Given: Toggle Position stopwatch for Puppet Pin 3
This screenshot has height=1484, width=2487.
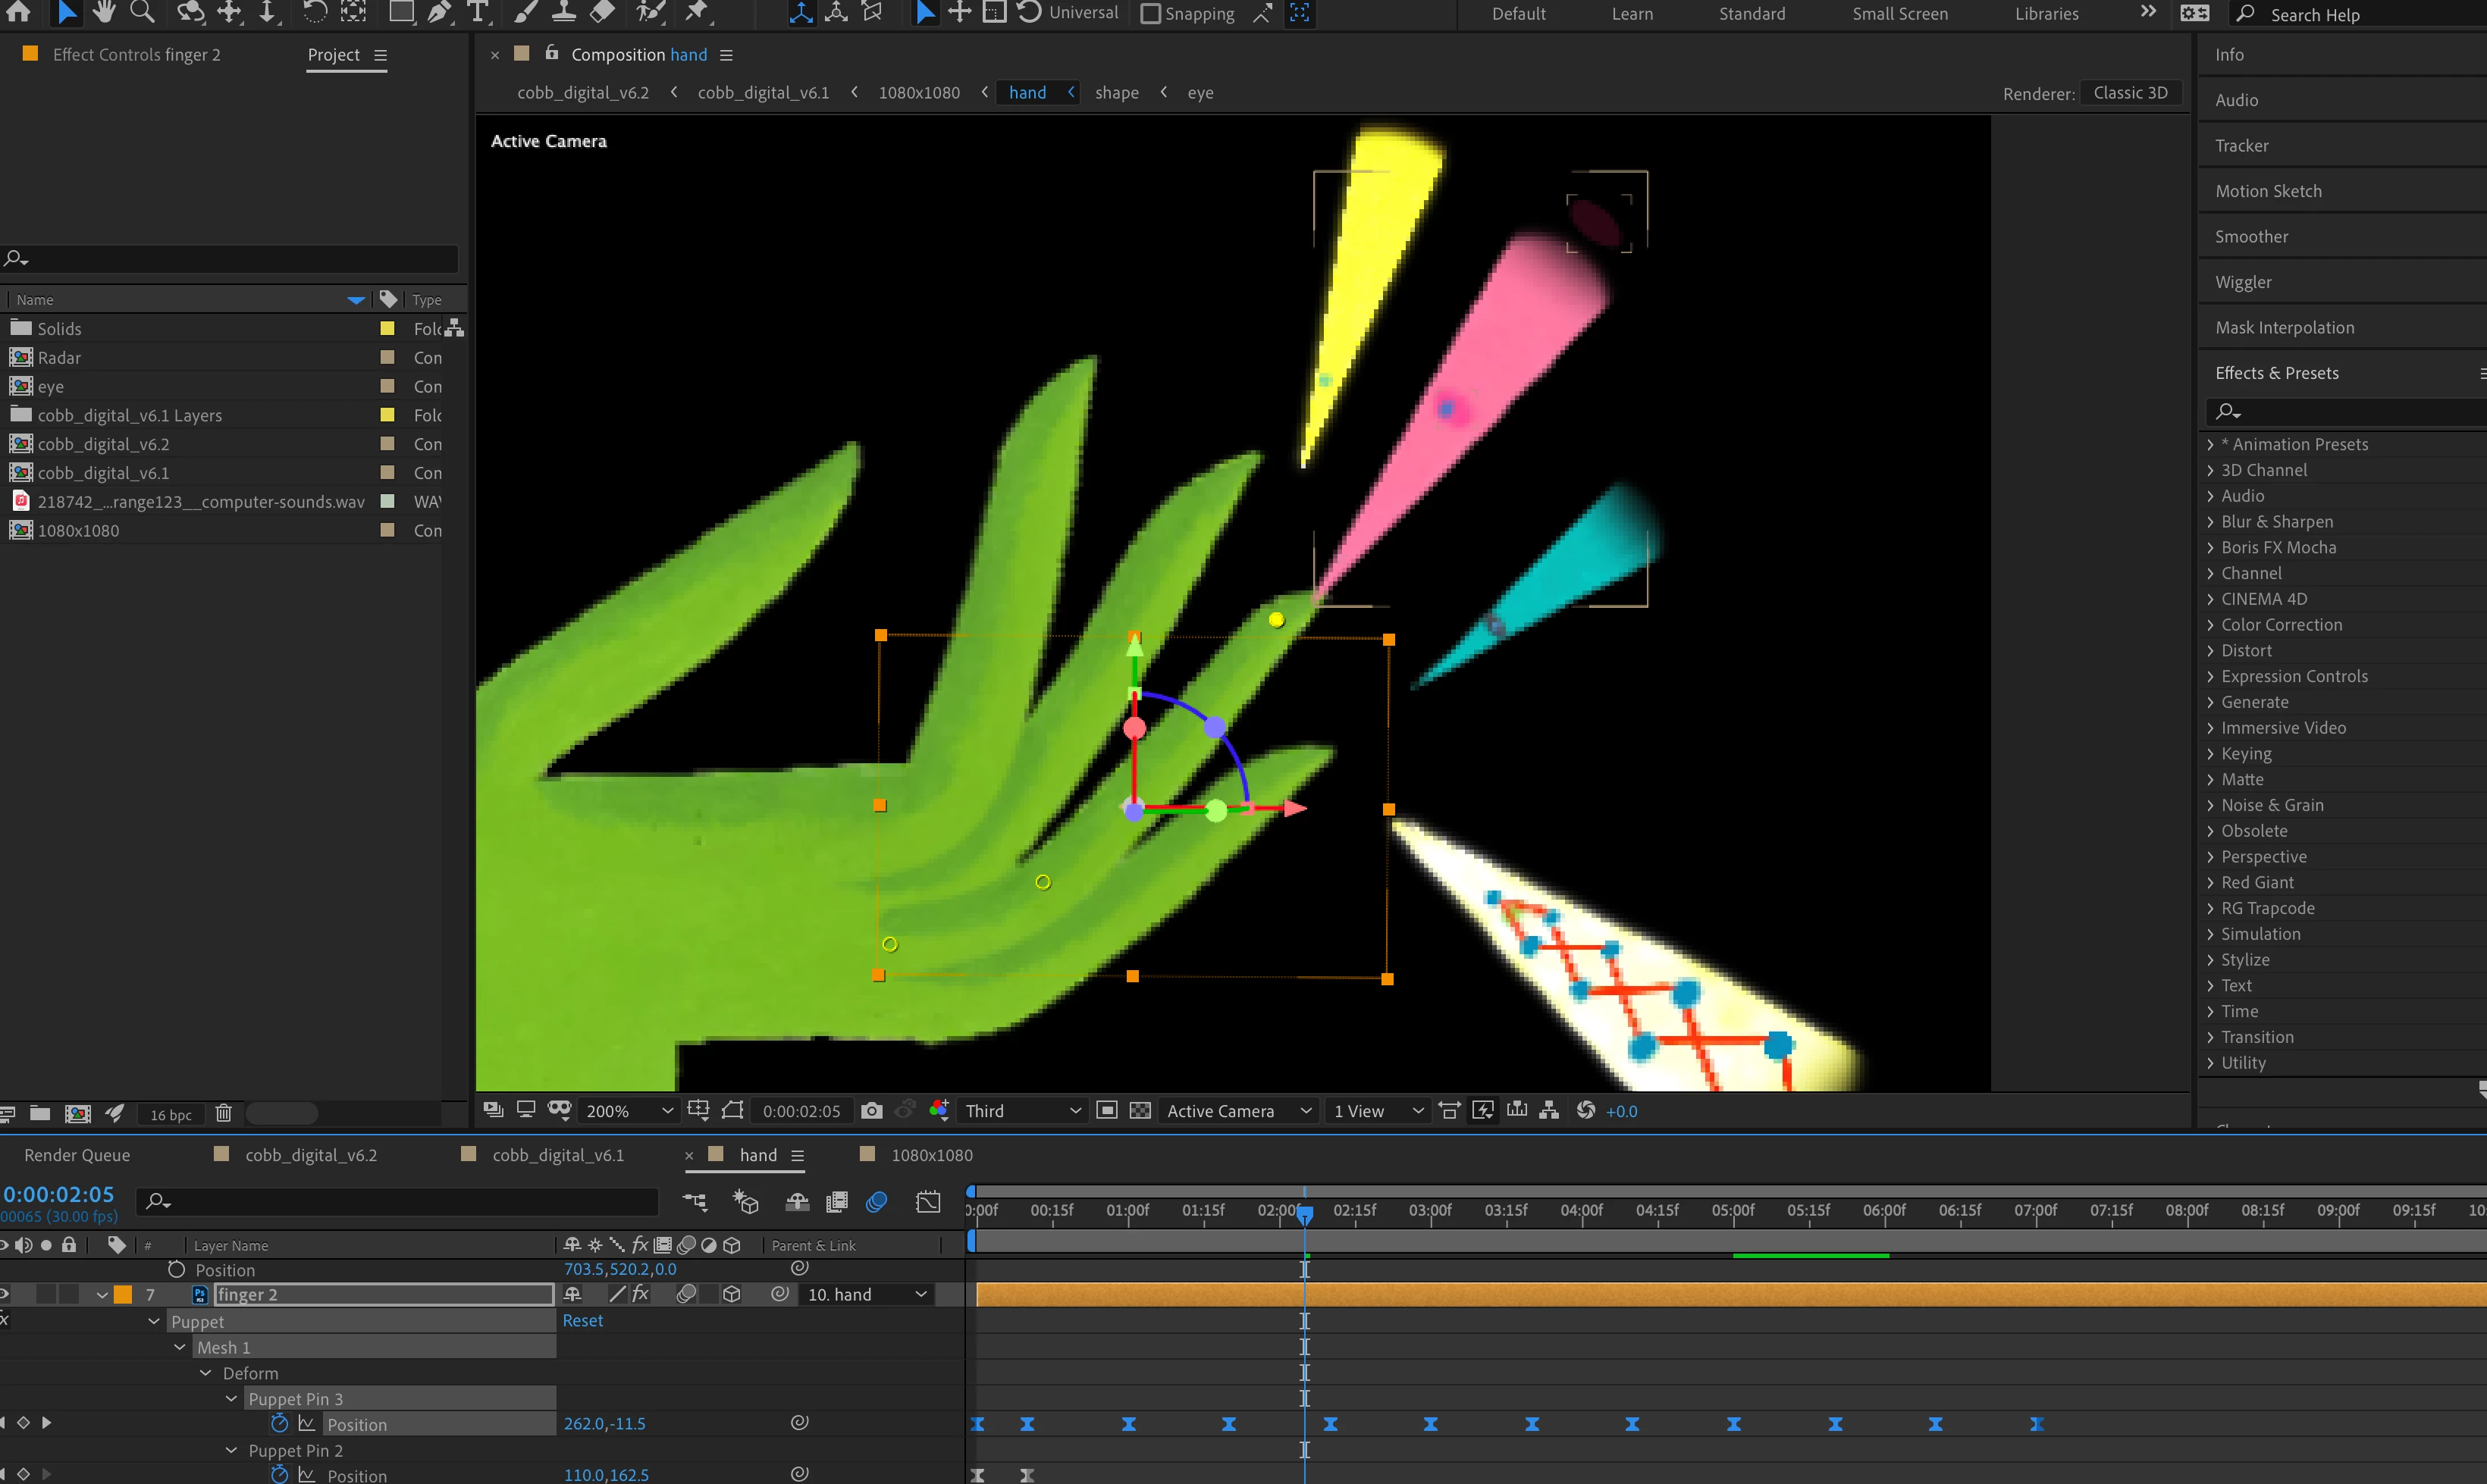Looking at the screenshot, I should [280, 1424].
